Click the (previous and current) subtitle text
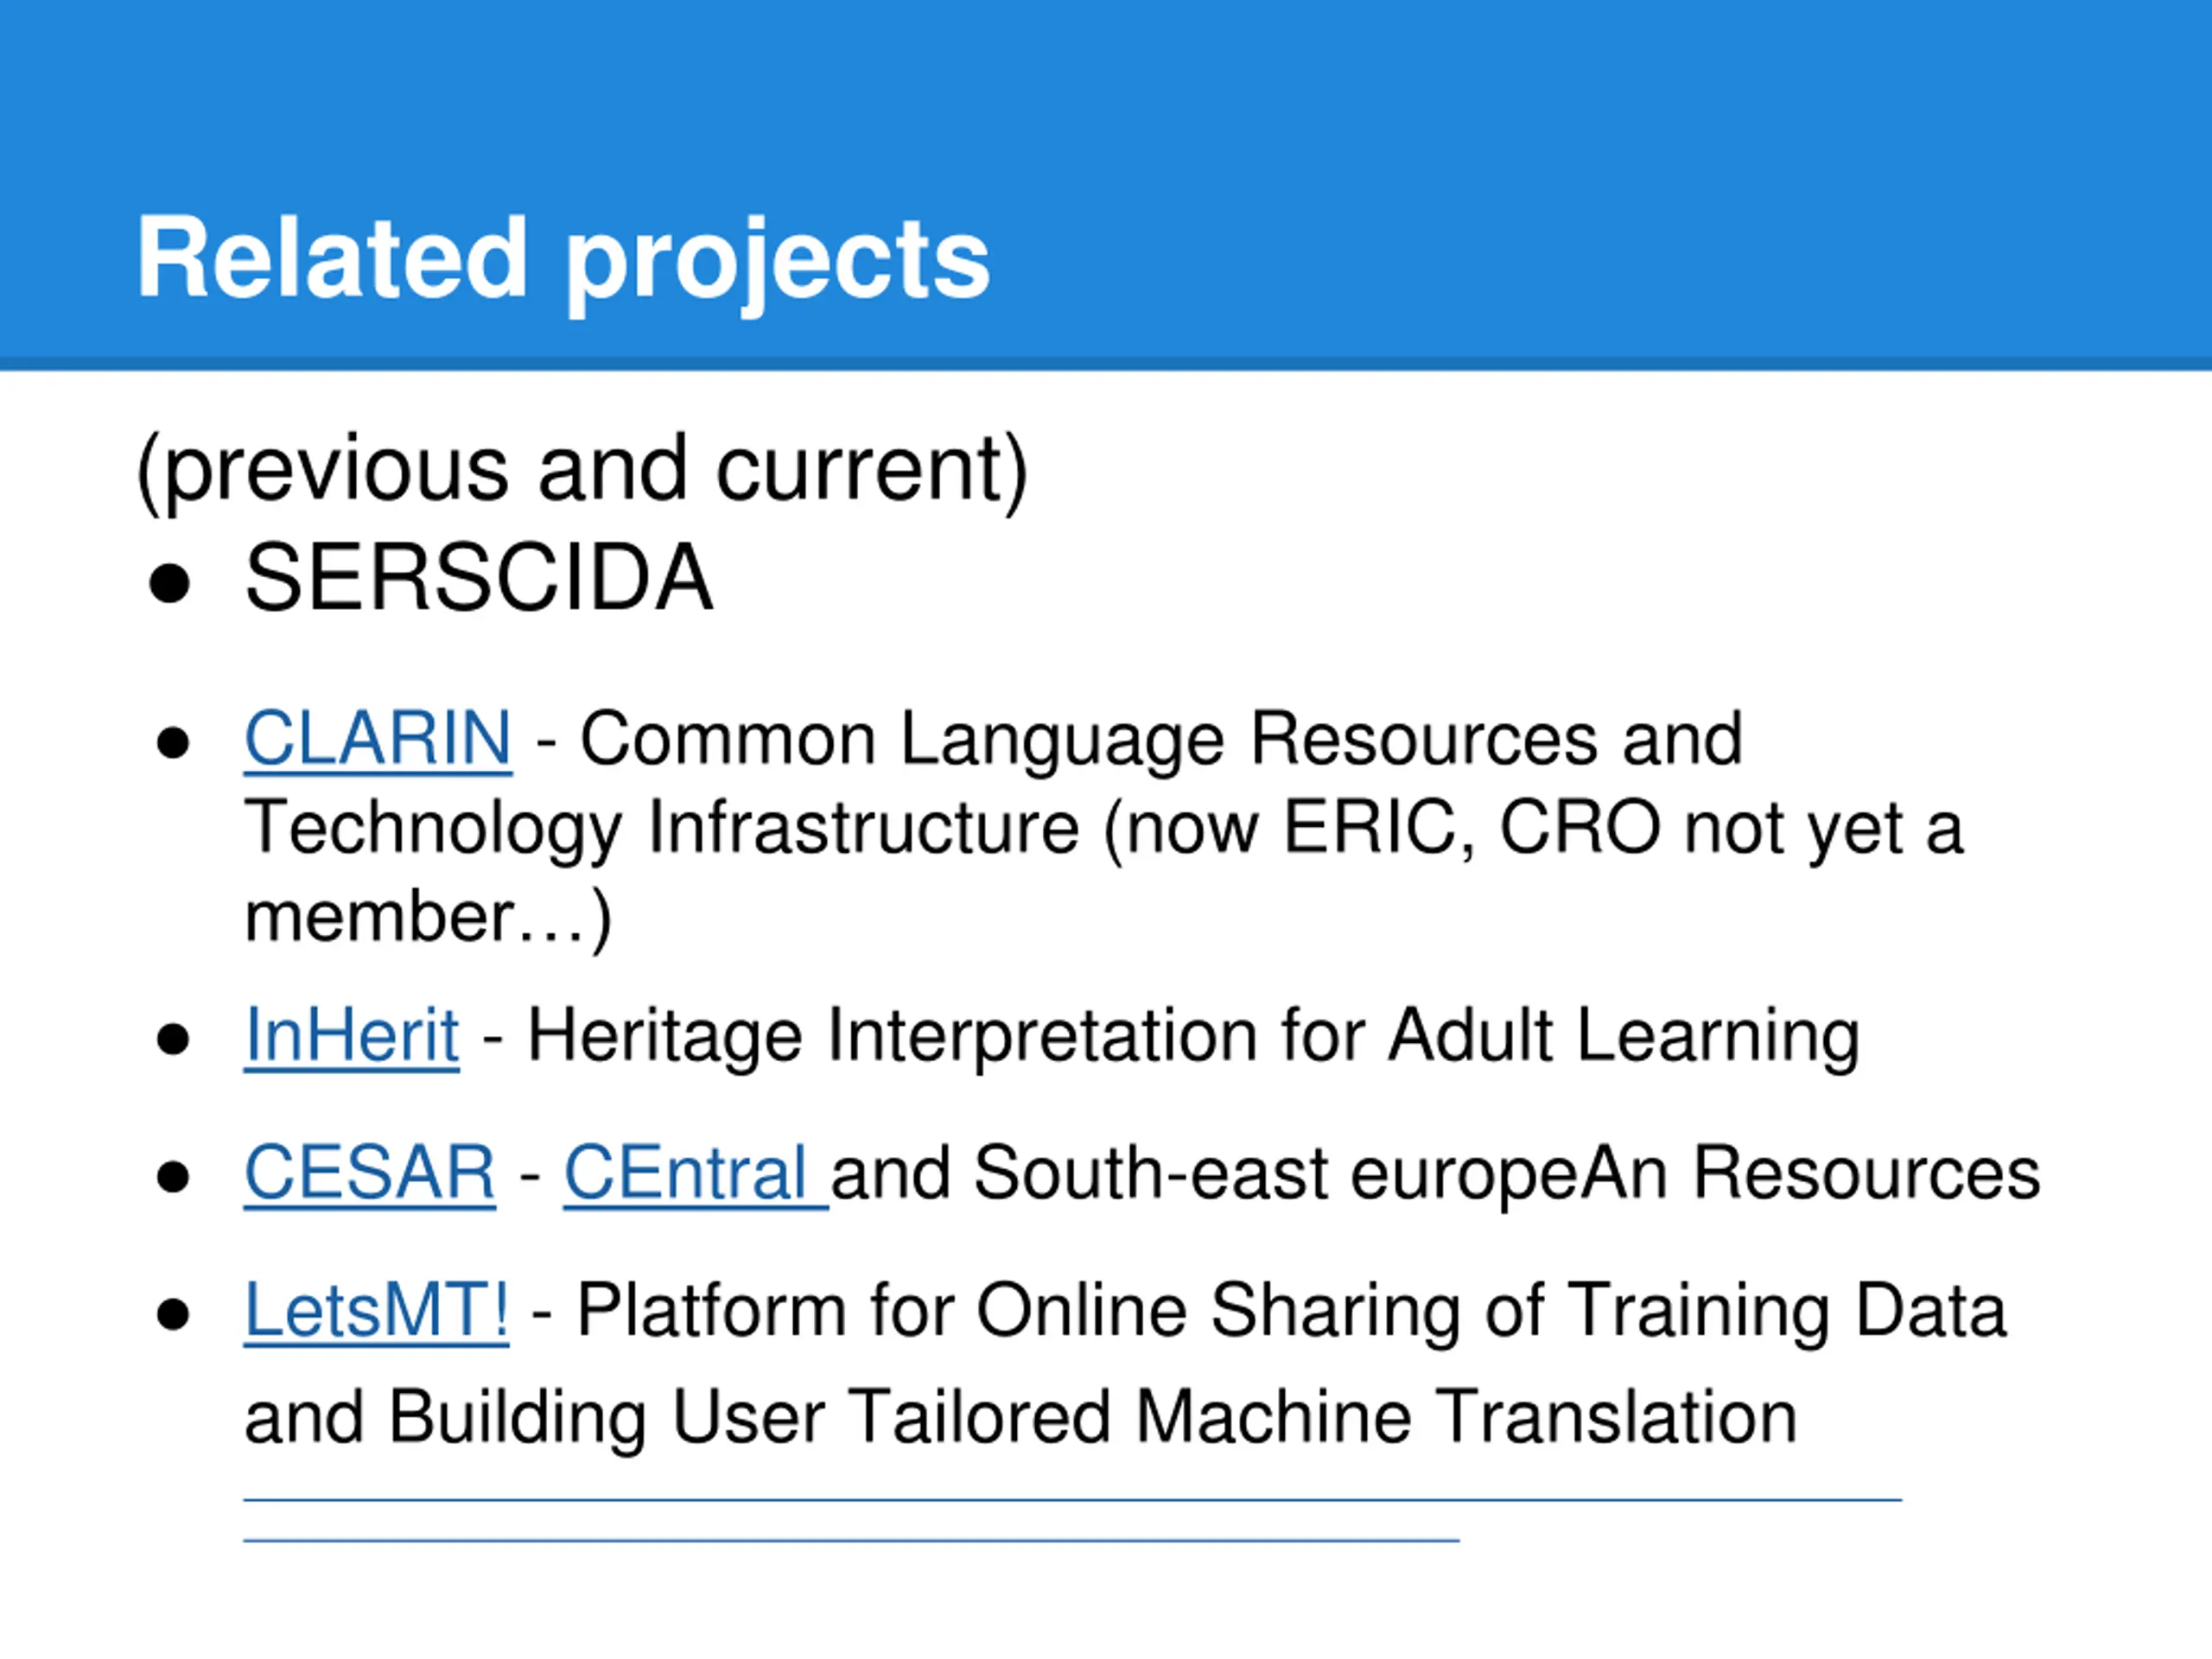Image resolution: width=2212 pixels, height=1659 pixels. click(582, 470)
